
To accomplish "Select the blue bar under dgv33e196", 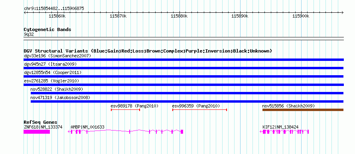I will [x=183, y=60].
